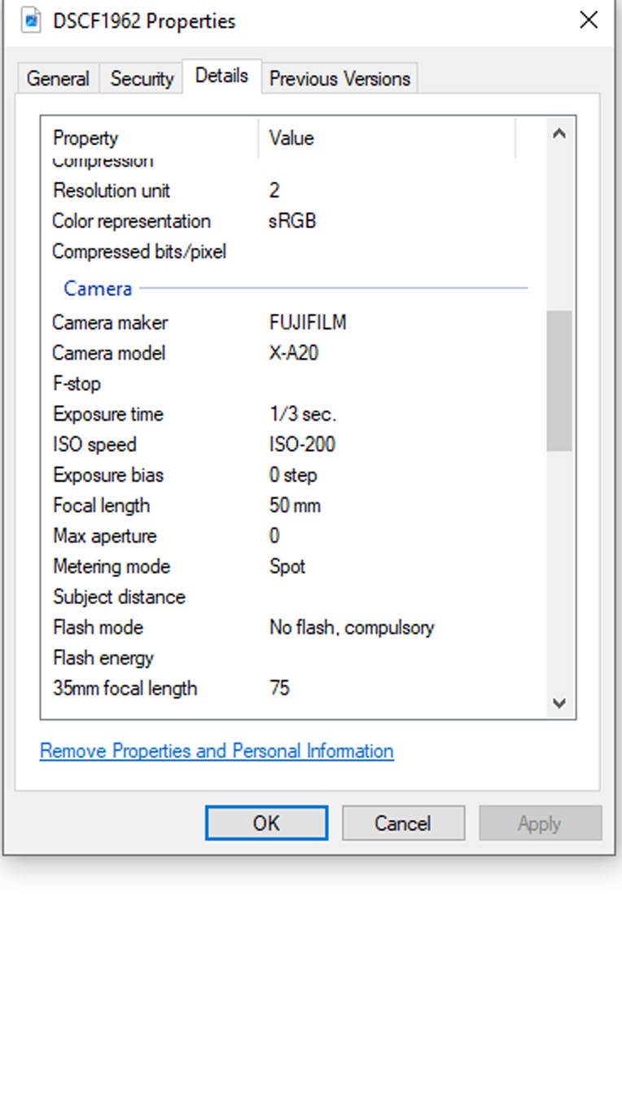
Task: Click the scrollbar down arrow
Action: click(x=559, y=703)
